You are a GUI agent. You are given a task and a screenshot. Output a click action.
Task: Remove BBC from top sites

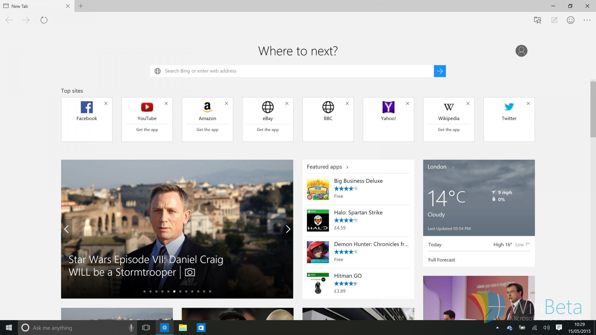point(347,104)
